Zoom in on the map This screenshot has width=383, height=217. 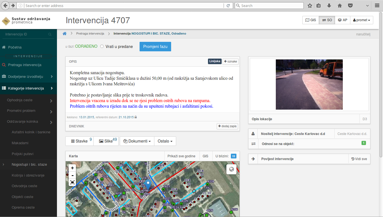(73, 168)
